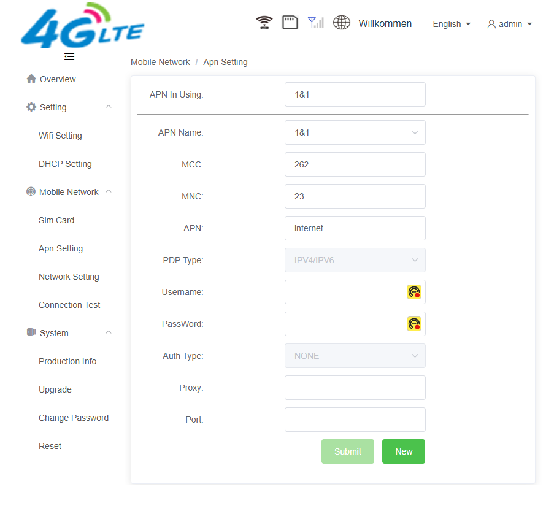Click Apn Setting in the breadcrumb

(225, 62)
